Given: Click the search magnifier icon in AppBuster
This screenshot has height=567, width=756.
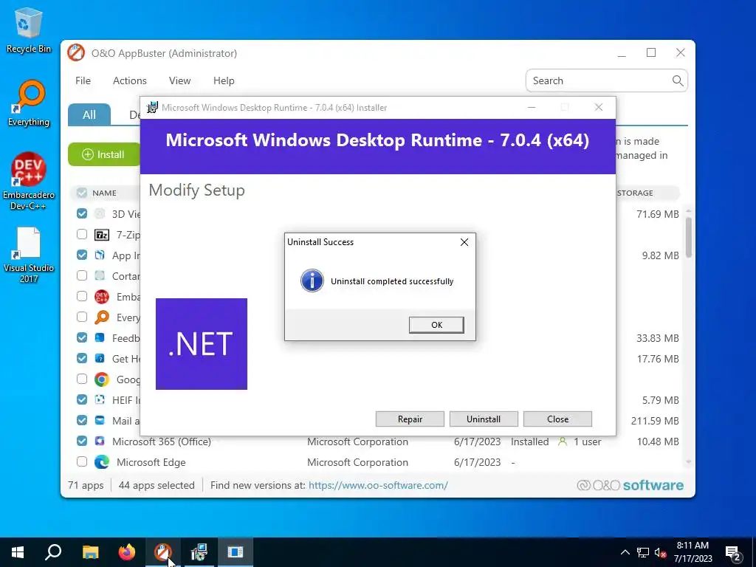Looking at the screenshot, I should [678, 80].
